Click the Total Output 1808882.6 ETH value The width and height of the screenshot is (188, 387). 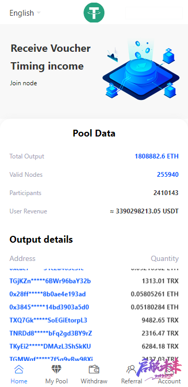(157, 156)
